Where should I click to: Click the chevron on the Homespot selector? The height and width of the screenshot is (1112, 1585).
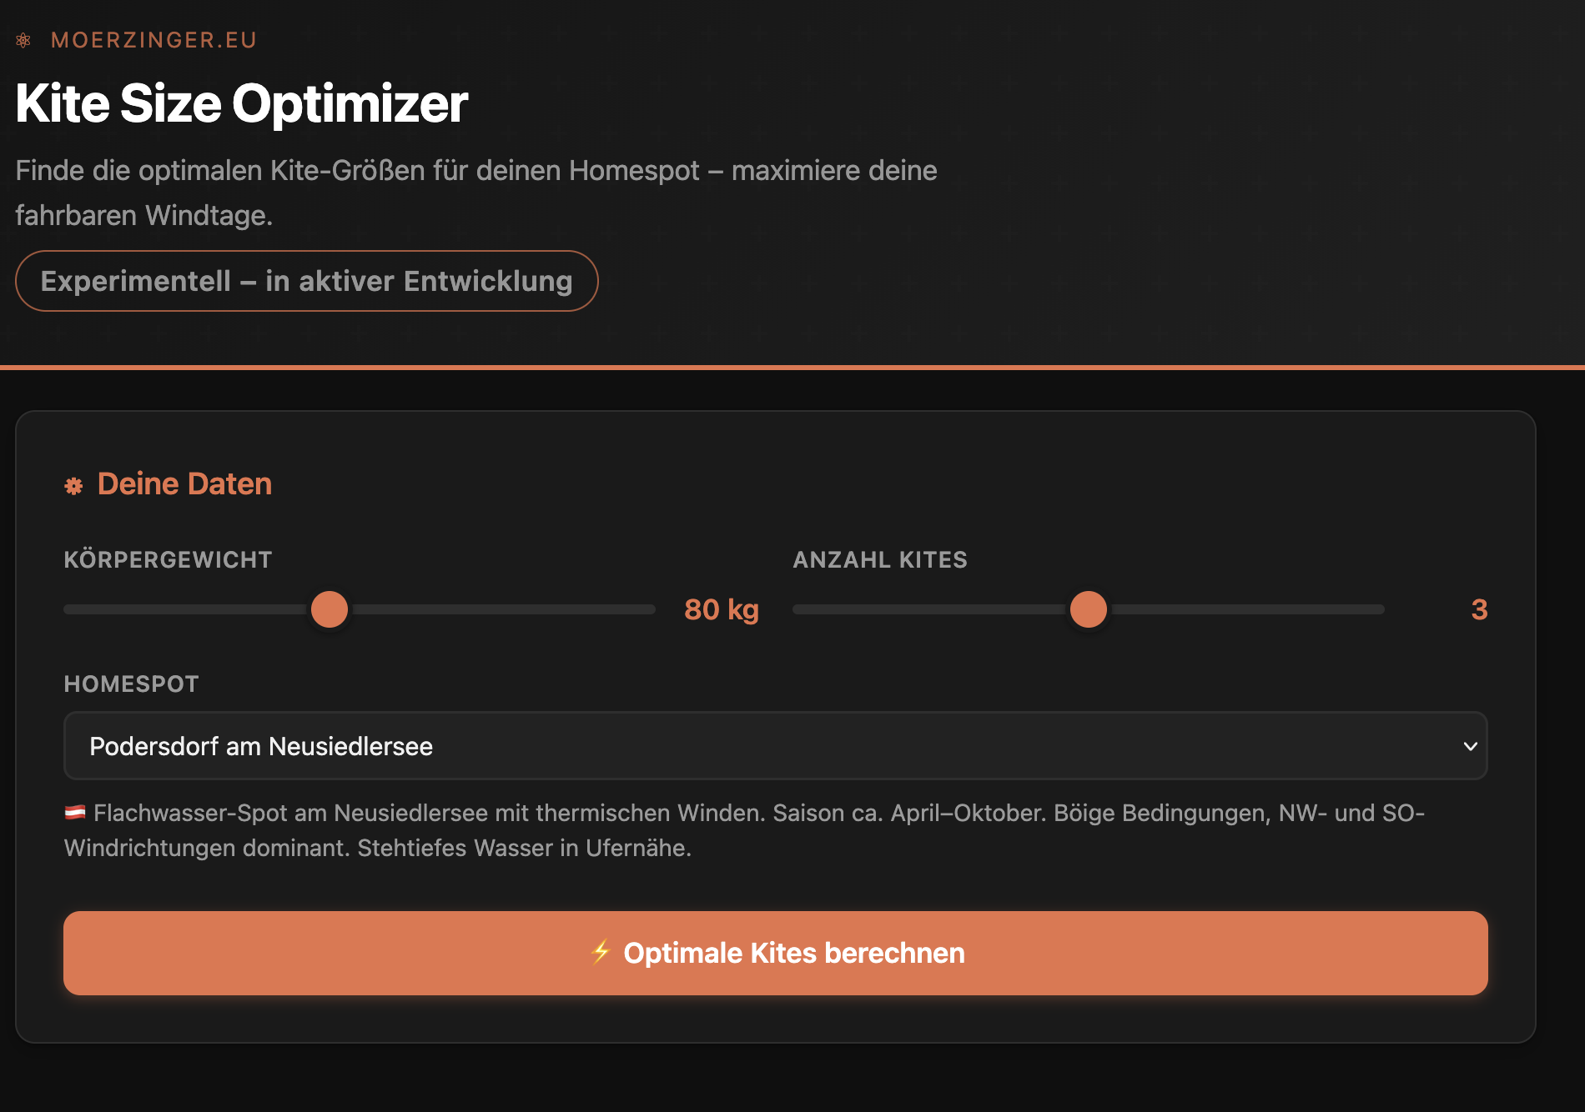1472,747
